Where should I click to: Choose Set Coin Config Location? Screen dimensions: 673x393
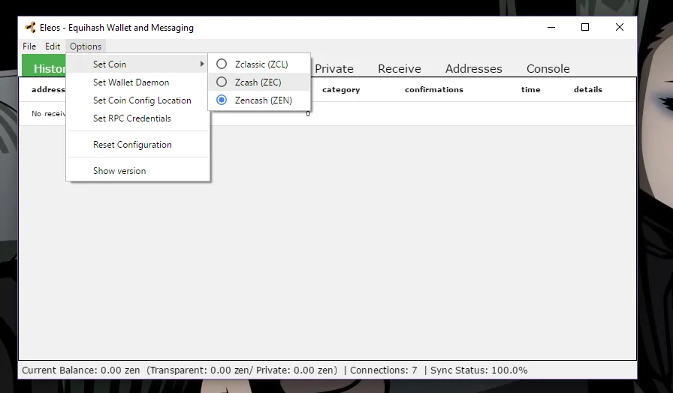[x=138, y=100]
